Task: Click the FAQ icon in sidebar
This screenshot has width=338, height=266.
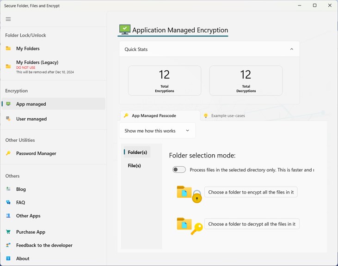Action: pyautogui.click(x=8, y=202)
